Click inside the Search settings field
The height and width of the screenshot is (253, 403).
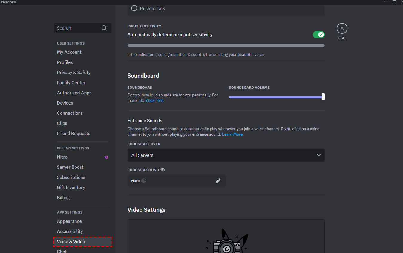pos(78,28)
